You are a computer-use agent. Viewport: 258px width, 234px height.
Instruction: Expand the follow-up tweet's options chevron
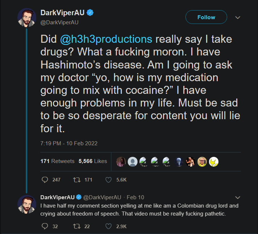point(238,197)
